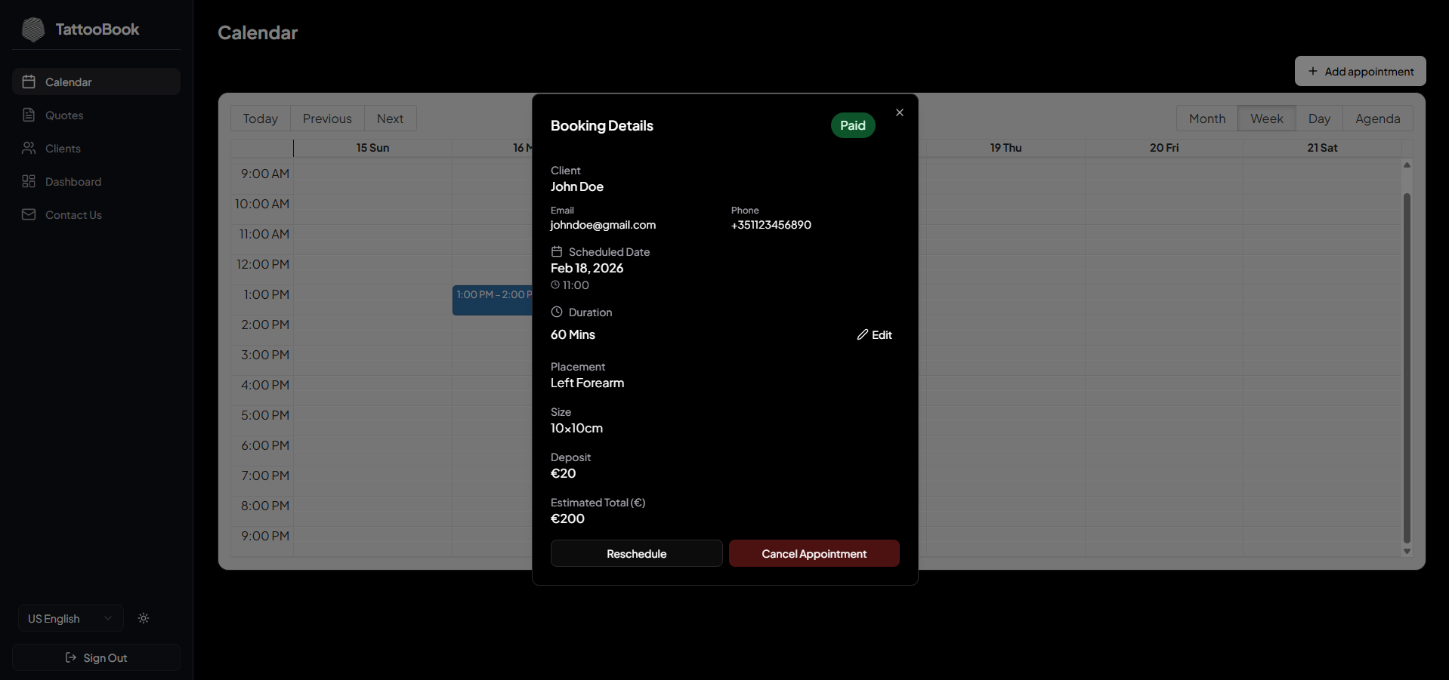
Task: Click the Add appointment button
Action: pyautogui.click(x=1359, y=71)
